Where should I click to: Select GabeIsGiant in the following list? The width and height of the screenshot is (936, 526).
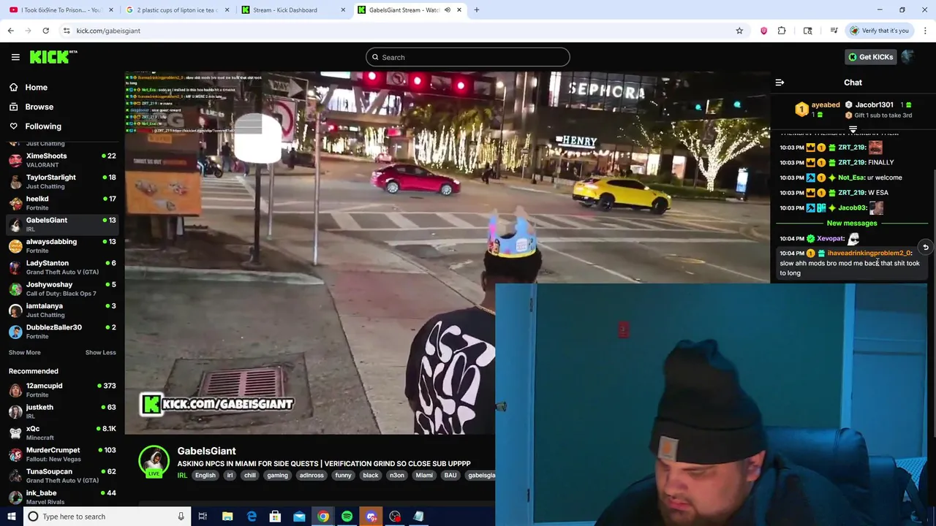click(x=62, y=224)
